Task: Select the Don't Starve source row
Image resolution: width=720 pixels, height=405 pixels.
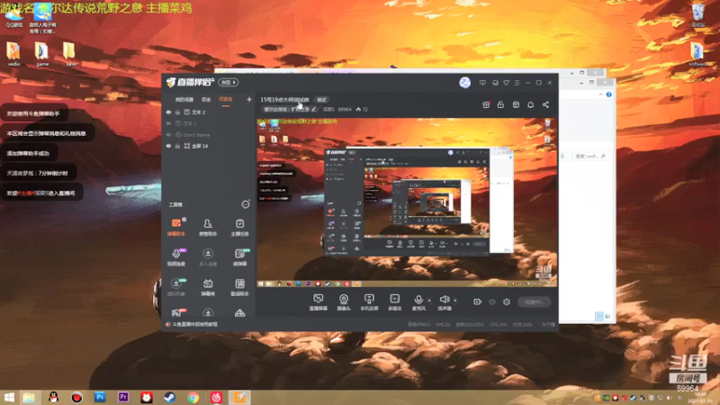Action: 209,135
